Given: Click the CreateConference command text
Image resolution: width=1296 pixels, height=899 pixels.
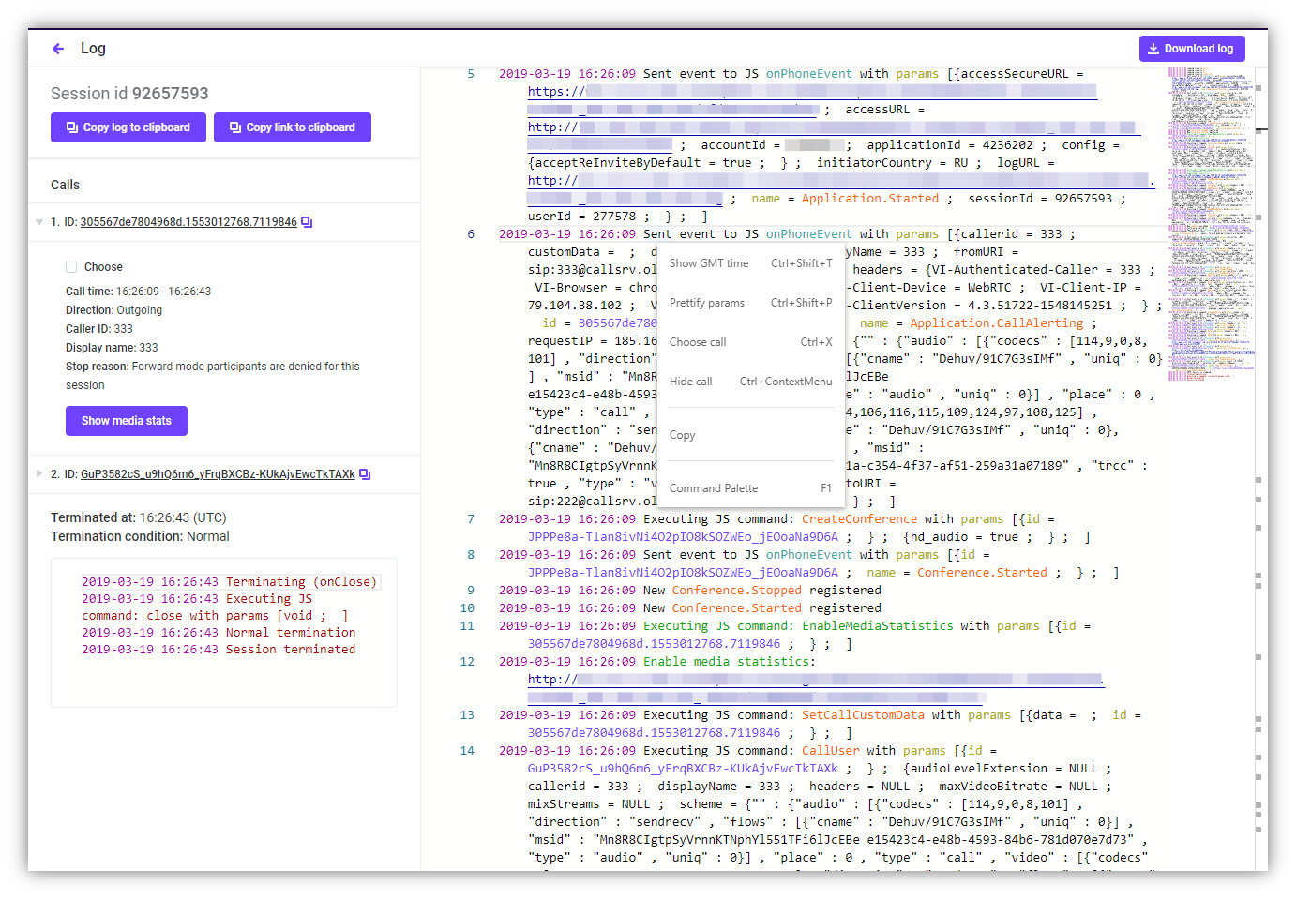Looking at the screenshot, I should tap(860, 519).
